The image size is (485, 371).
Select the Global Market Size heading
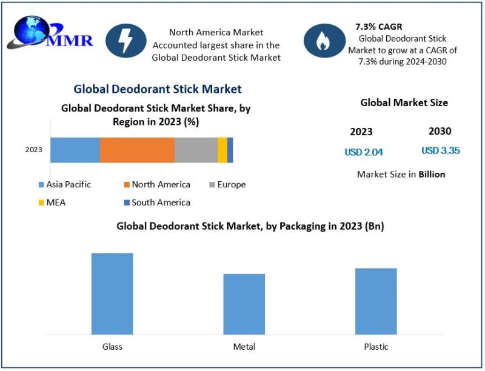(404, 102)
